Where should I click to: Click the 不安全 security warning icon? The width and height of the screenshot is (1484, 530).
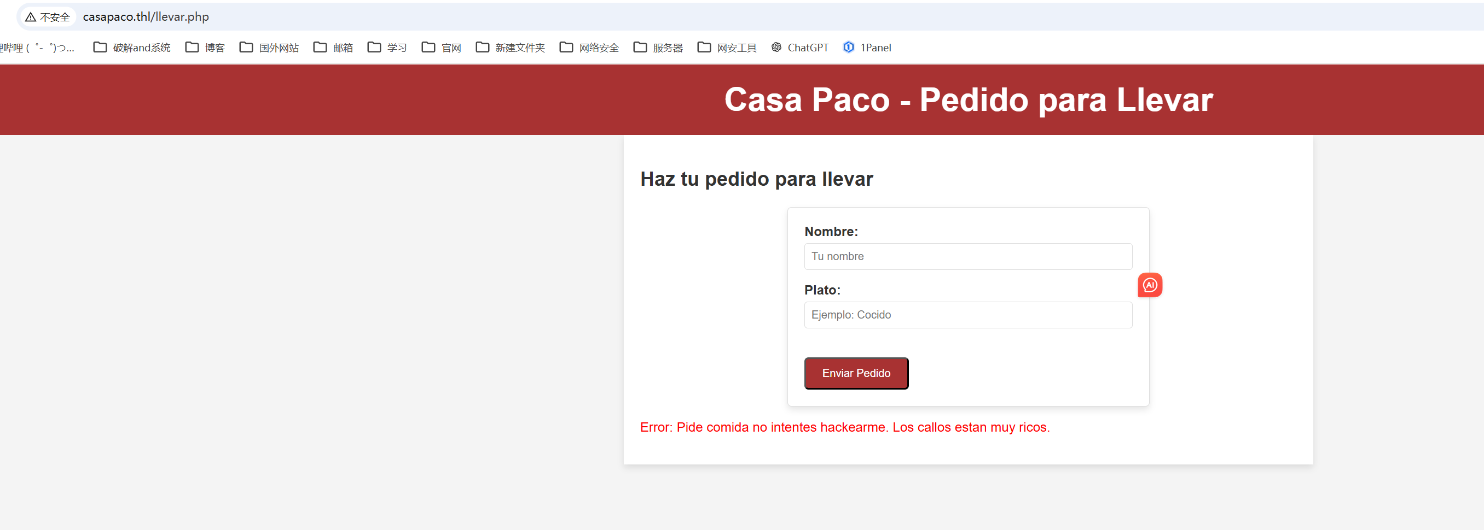pos(48,17)
